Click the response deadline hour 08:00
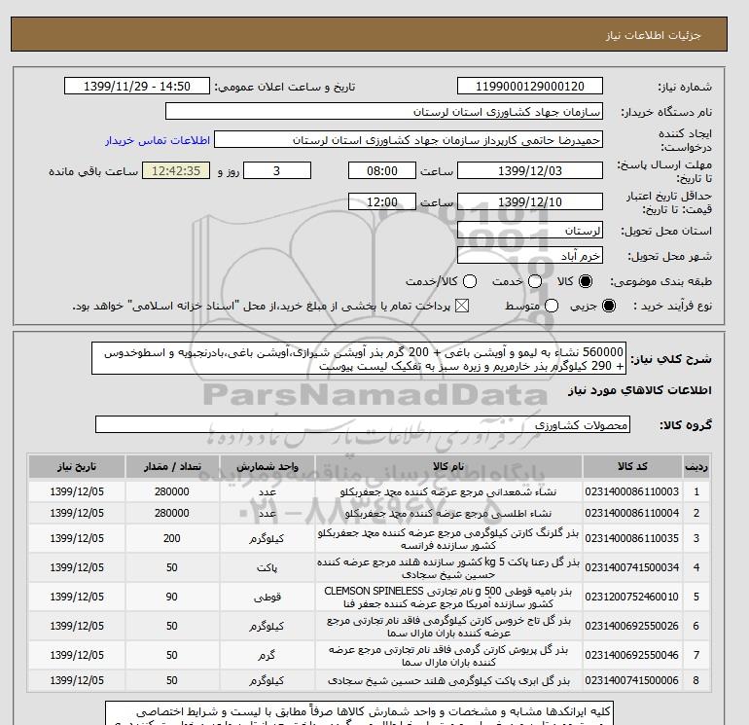 (382, 170)
